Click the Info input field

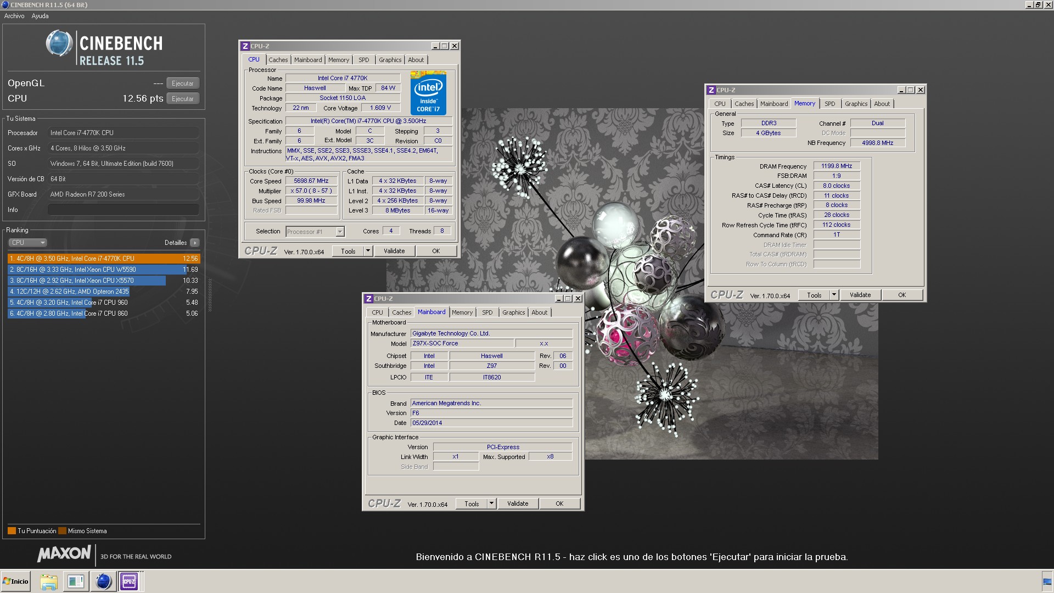click(124, 210)
